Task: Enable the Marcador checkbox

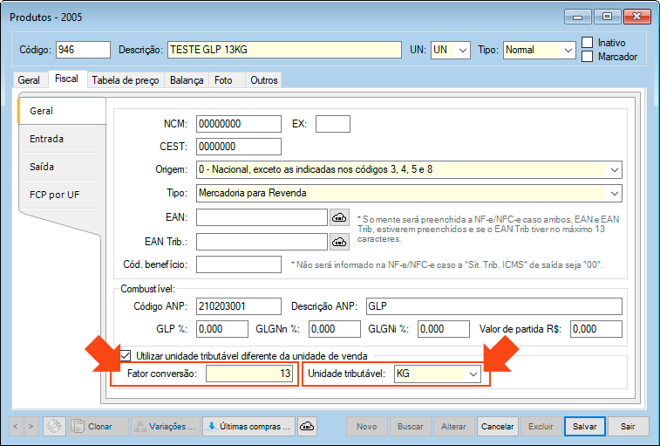Action: [588, 57]
